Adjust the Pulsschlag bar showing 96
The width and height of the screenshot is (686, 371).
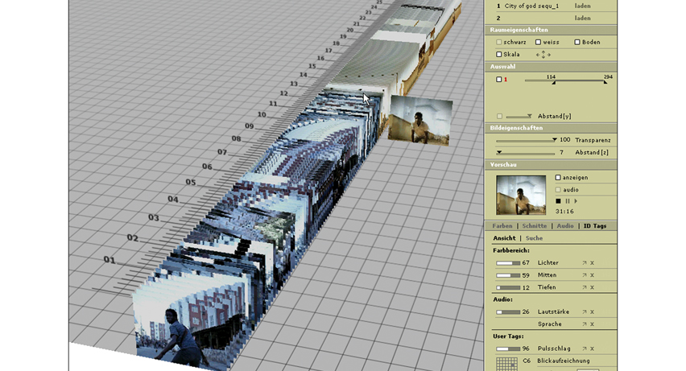[x=508, y=349]
